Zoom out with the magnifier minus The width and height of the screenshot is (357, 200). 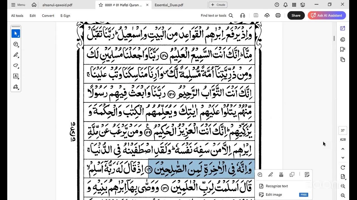(343, 196)
